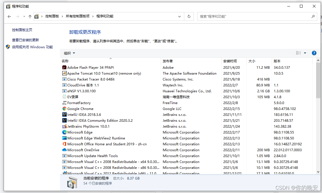Open 启用或关闭 Windows 功能 link
Image resolution: width=322 pixels, height=193 pixels.
coord(32,47)
